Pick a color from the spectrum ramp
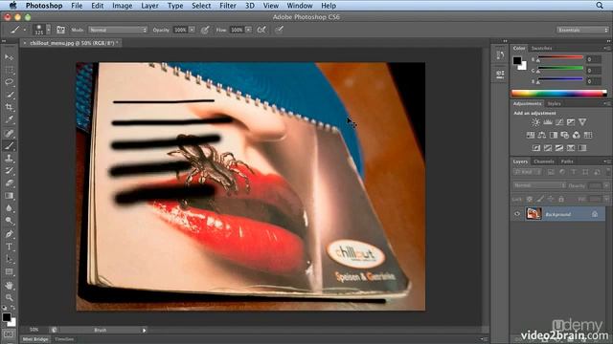613x344 pixels. (559, 93)
